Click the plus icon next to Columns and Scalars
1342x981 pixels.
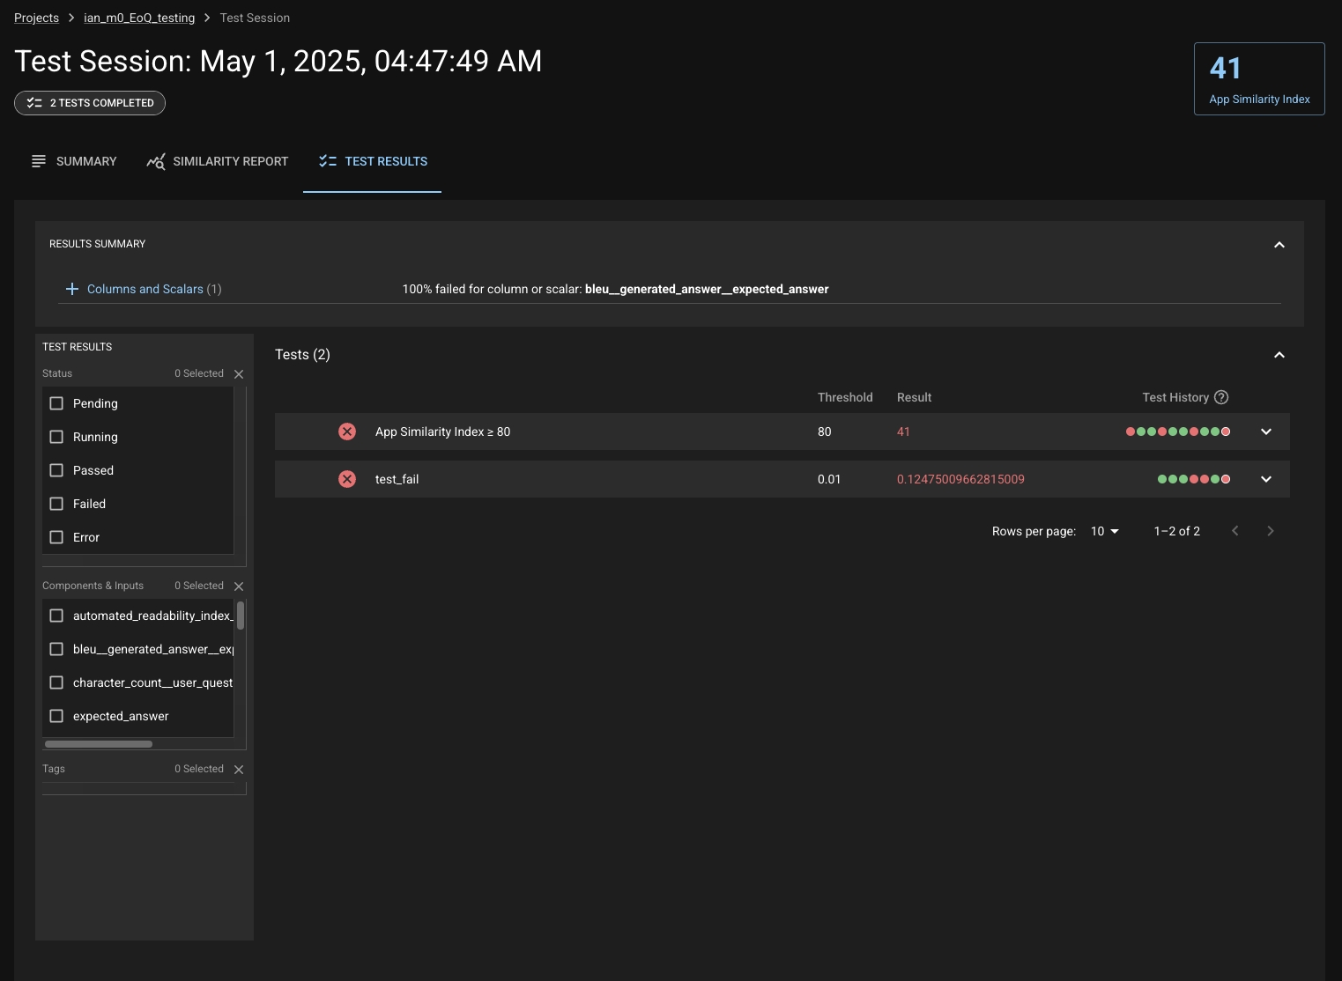coord(72,289)
